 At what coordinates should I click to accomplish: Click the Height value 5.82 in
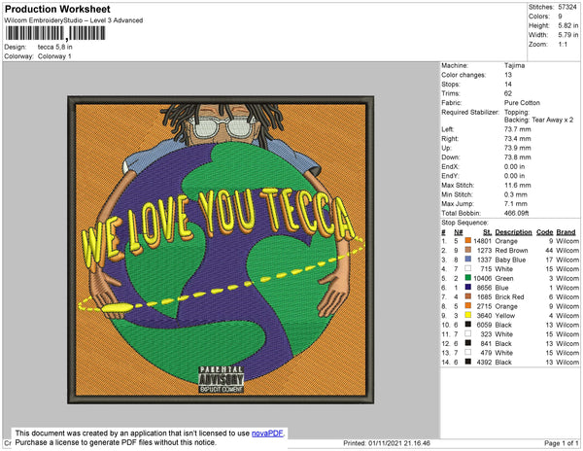coord(568,25)
